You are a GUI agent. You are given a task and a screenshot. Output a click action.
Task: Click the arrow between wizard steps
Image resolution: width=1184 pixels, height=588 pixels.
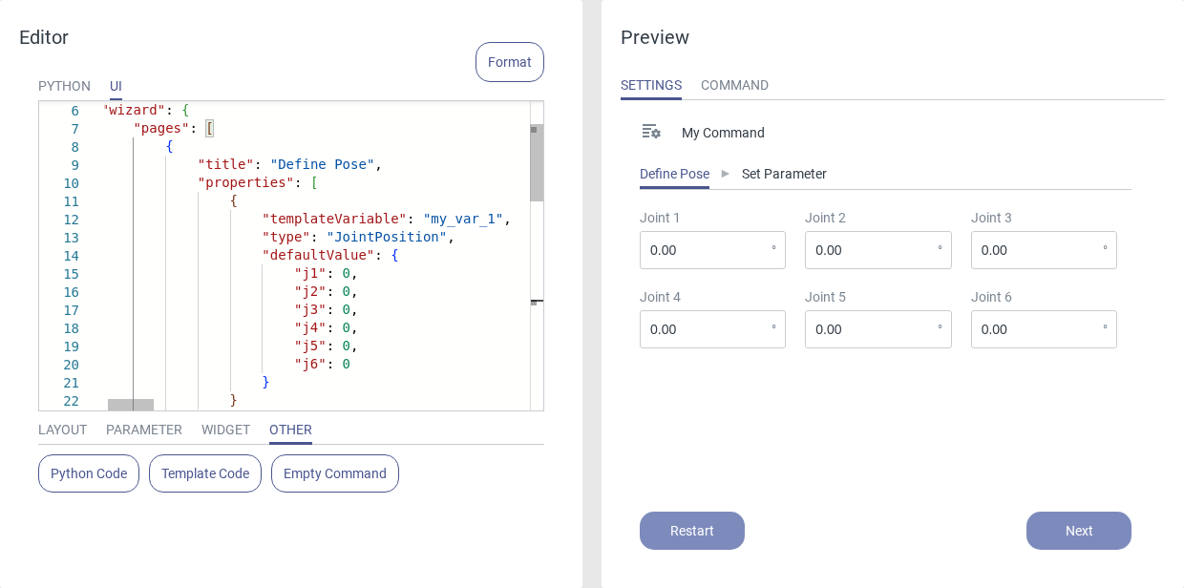pos(726,174)
